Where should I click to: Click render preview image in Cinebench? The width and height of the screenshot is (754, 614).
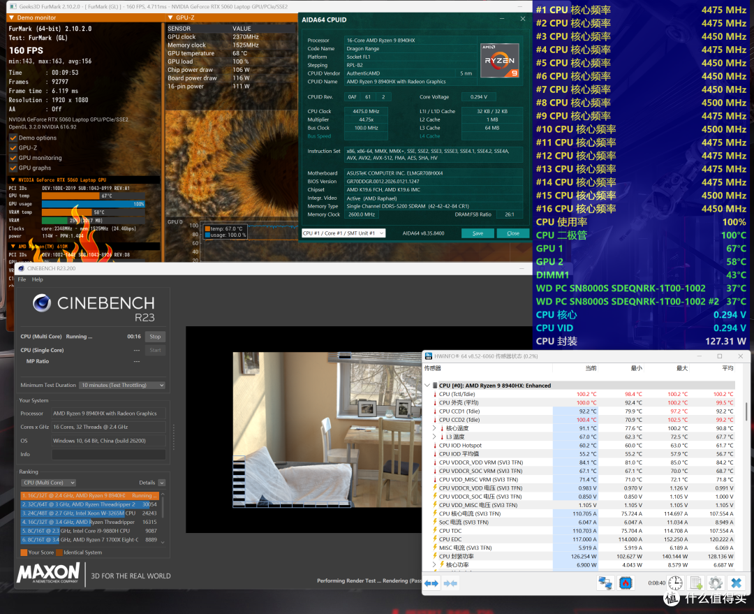[x=327, y=430]
